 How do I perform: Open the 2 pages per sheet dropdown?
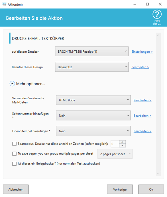[x=115, y=154]
